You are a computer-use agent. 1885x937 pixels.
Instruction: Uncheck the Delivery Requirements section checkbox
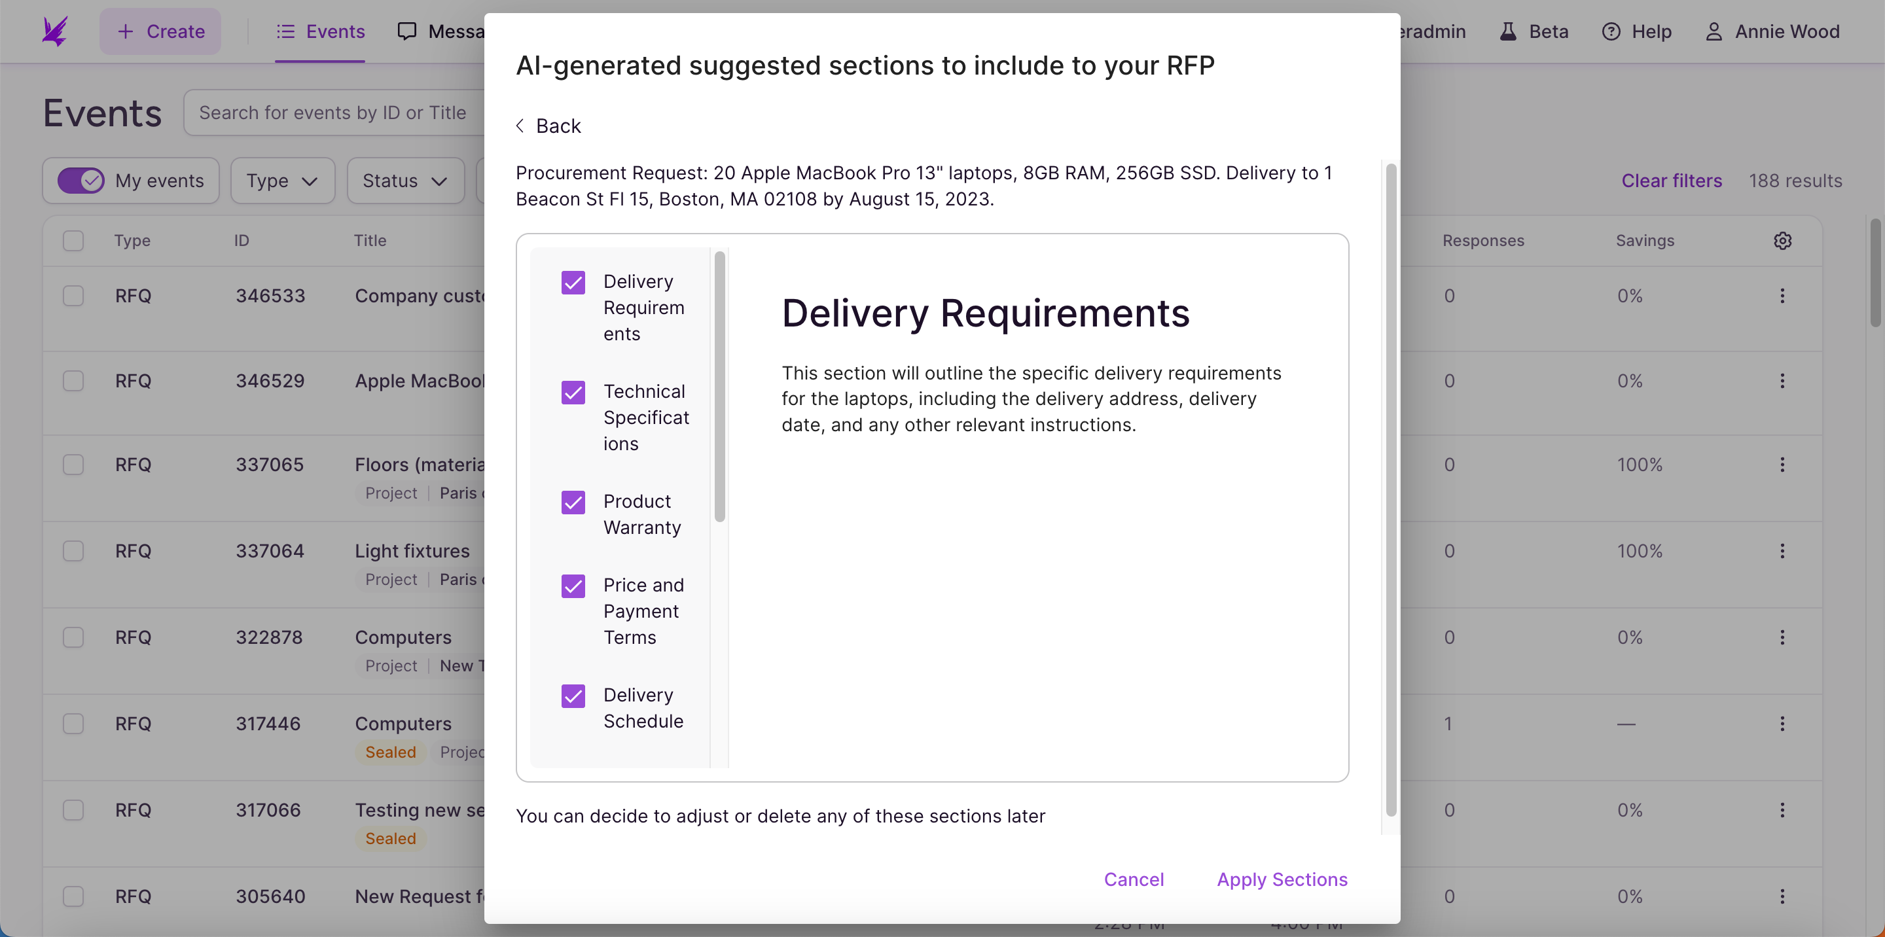tap(573, 283)
